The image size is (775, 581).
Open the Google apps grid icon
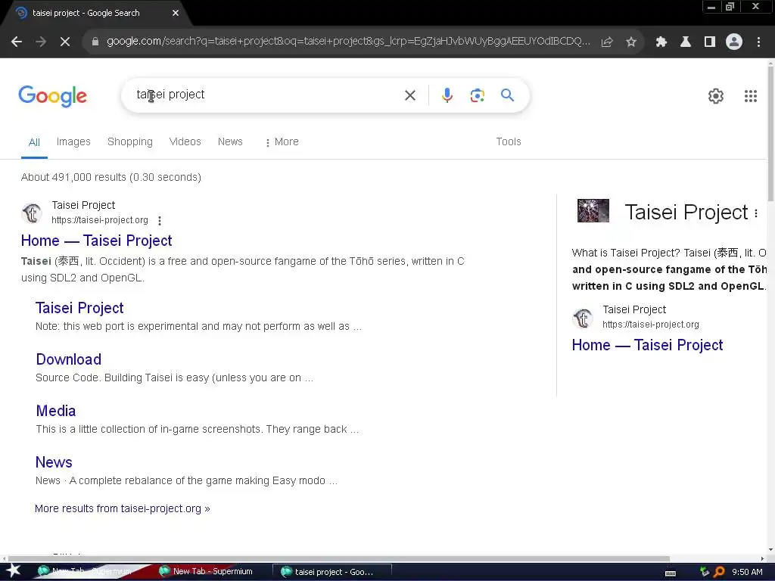click(751, 96)
